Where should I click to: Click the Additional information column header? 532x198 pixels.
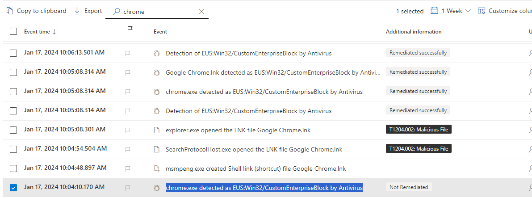tap(414, 32)
